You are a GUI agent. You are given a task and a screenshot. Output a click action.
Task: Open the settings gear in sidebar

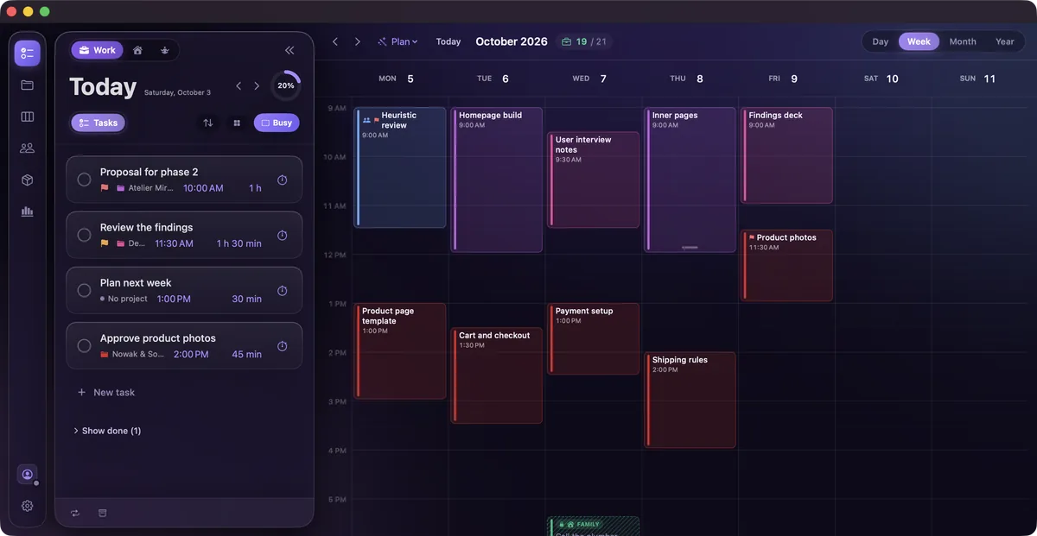[27, 506]
